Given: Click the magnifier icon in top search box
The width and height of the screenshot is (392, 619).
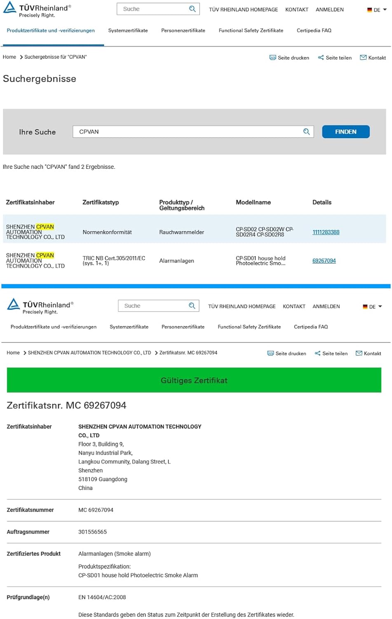Looking at the screenshot, I should coord(192,9).
